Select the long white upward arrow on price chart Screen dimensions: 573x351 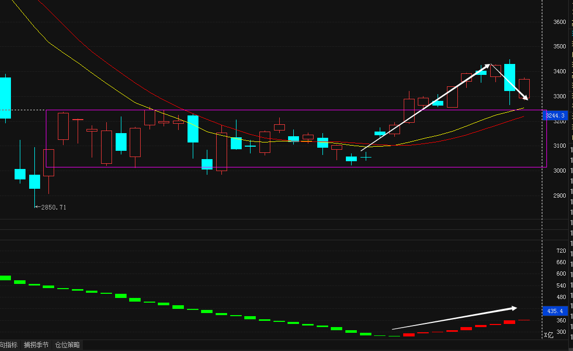pyautogui.click(x=425, y=107)
